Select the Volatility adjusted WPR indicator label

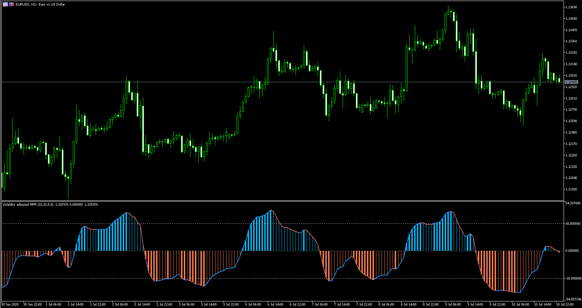(x=50, y=205)
